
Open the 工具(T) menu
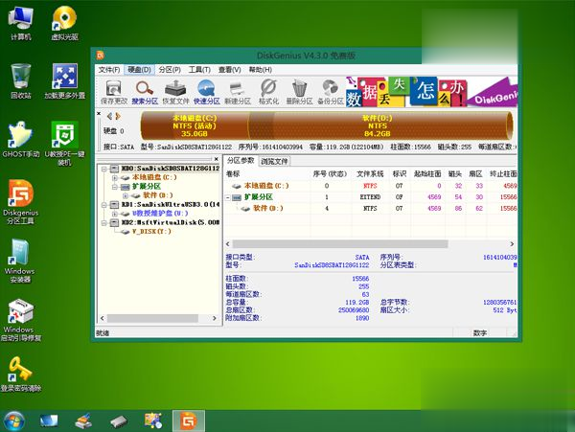coord(199,70)
